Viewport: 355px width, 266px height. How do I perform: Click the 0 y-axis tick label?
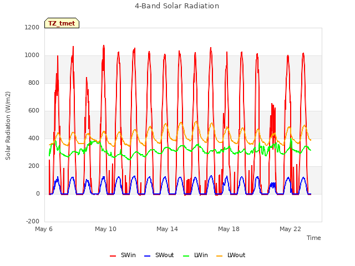point(38,193)
